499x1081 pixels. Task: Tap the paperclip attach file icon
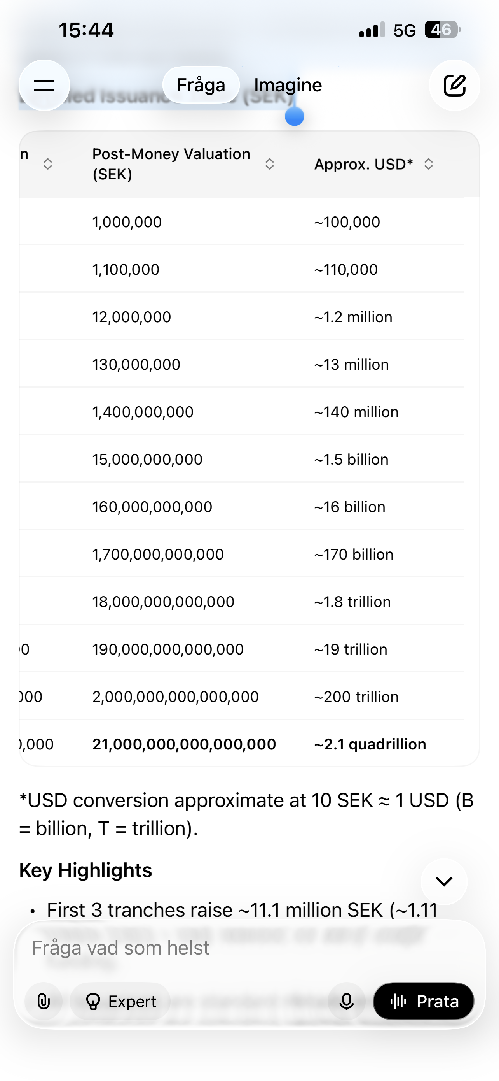coord(44,1001)
